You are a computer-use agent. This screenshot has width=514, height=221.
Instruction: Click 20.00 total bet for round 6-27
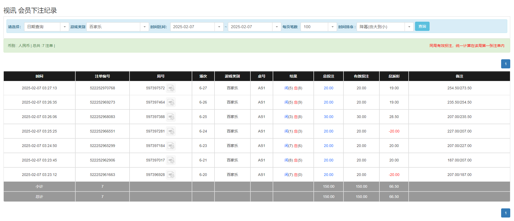click(328, 88)
